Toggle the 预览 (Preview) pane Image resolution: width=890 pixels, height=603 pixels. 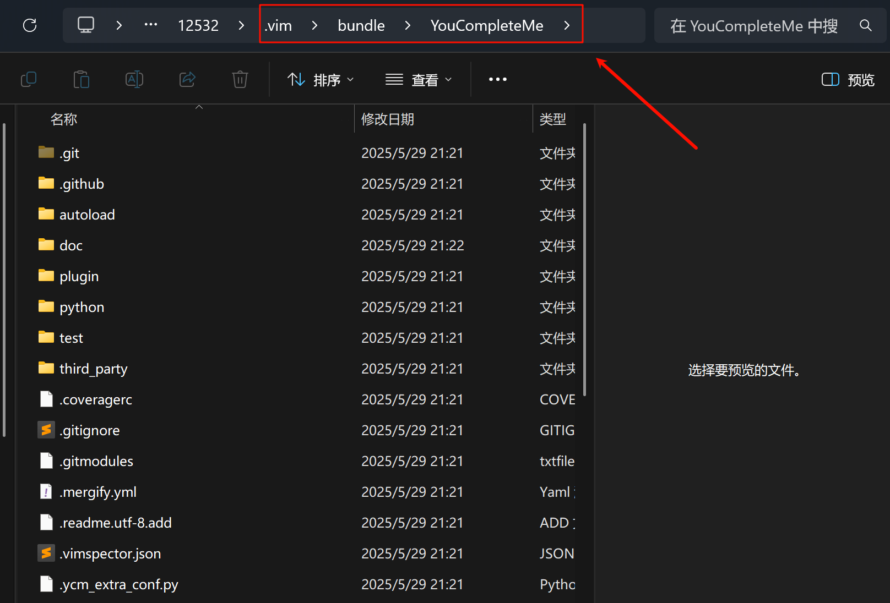(846, 79)
